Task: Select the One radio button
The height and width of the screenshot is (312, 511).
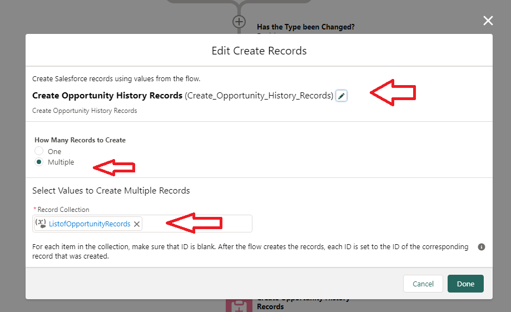Action: pyautogui.click(x=39, y=151)
